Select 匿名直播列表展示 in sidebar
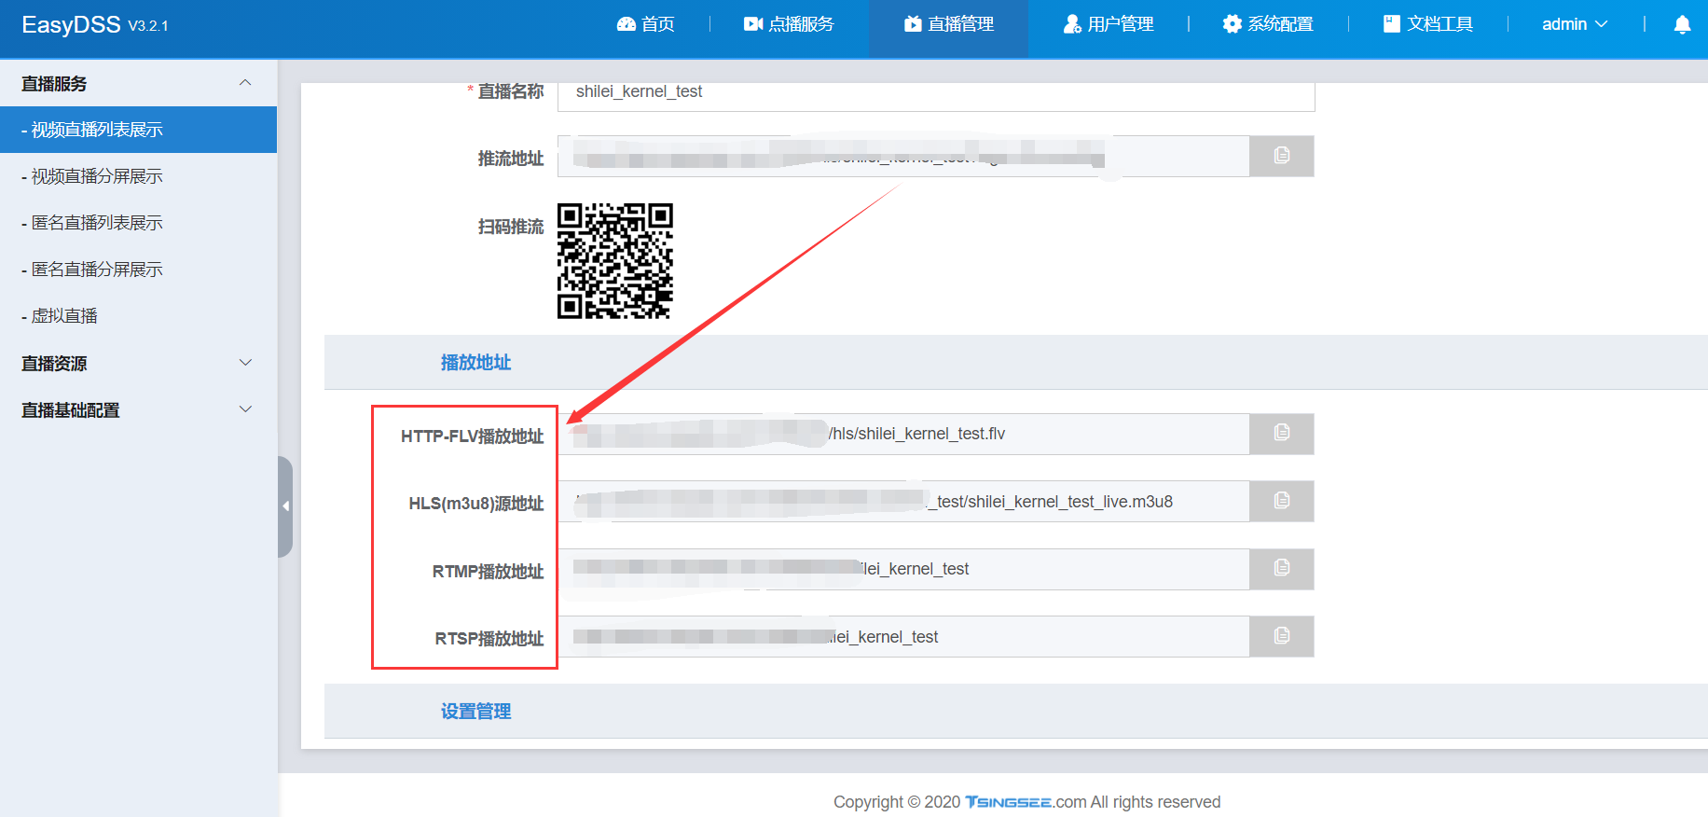Image resolution: width=1708 pixels, height=817 pixels. [138, 223]
